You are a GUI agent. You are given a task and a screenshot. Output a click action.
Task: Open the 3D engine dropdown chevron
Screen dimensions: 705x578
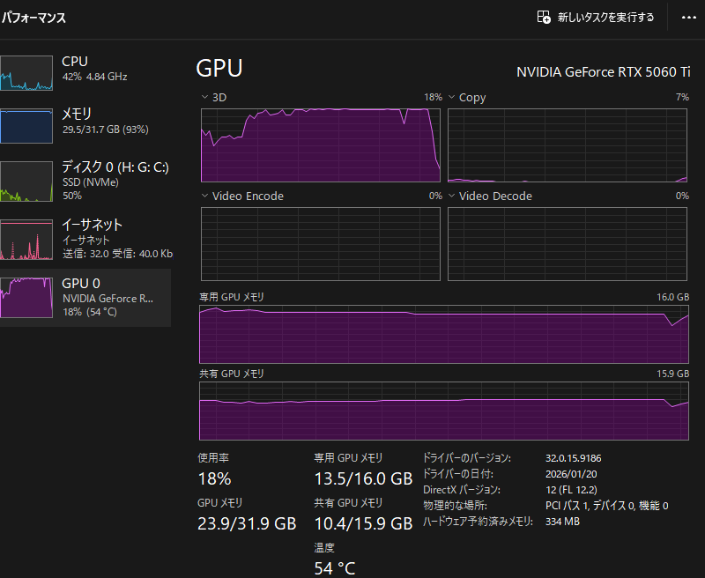click(x=205, y=97)
